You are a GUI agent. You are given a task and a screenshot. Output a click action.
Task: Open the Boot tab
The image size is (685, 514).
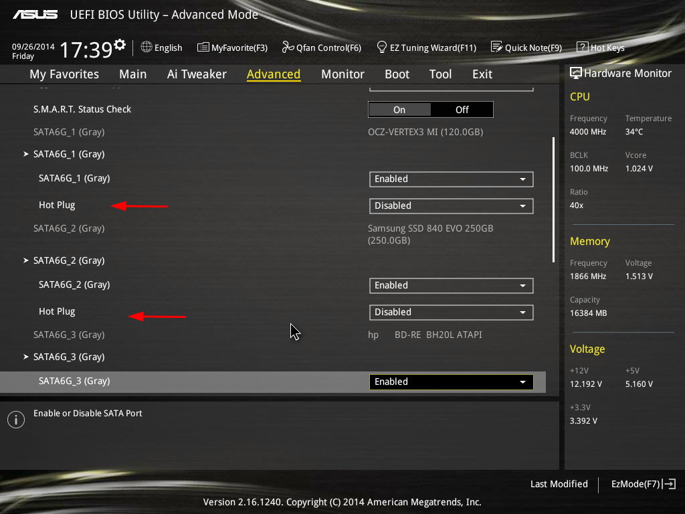[x=397, y=74]
